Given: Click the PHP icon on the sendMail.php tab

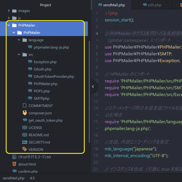Looking at the screenshot, I should [100, 5].
